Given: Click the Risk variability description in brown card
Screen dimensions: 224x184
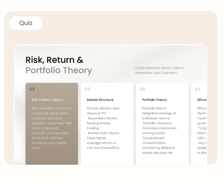Looking at the screenshot, I should 52,116.
